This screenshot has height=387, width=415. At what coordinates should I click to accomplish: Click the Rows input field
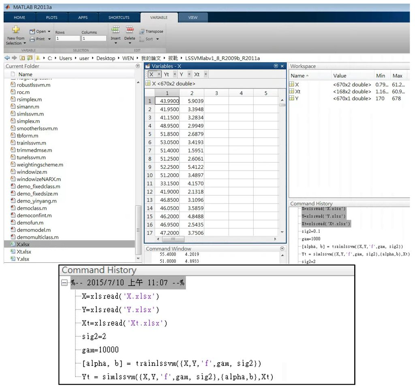point(68,39)
